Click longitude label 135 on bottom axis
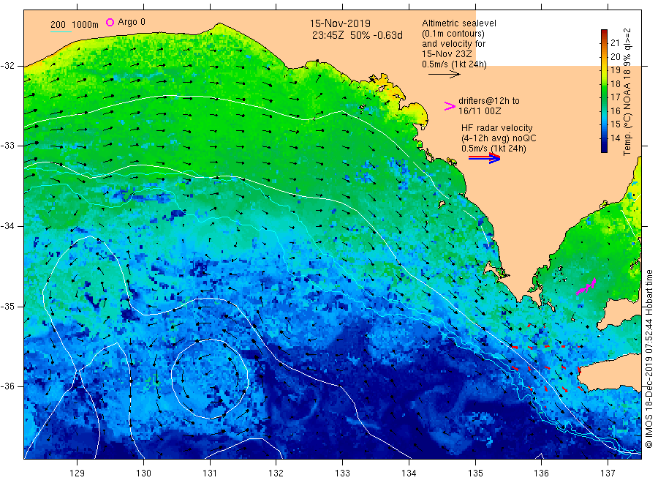This screenshot has height=483, width=658. 475,473
